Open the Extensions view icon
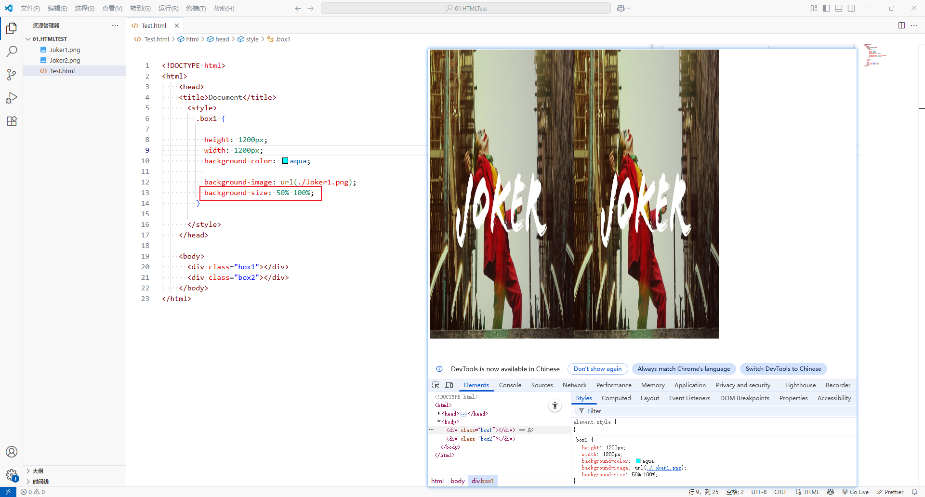This screenshot has height=497, width=925. point(12,121)
